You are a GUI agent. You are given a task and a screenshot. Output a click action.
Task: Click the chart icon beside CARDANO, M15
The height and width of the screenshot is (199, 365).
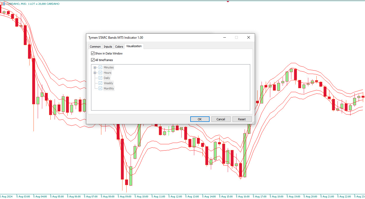coord(3,4)
